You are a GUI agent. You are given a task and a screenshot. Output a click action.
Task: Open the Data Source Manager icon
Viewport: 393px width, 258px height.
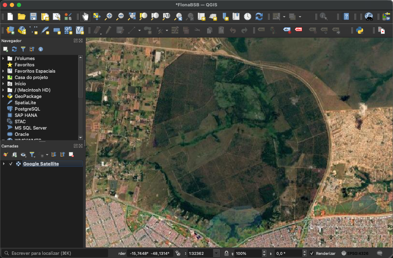[10, 30]
